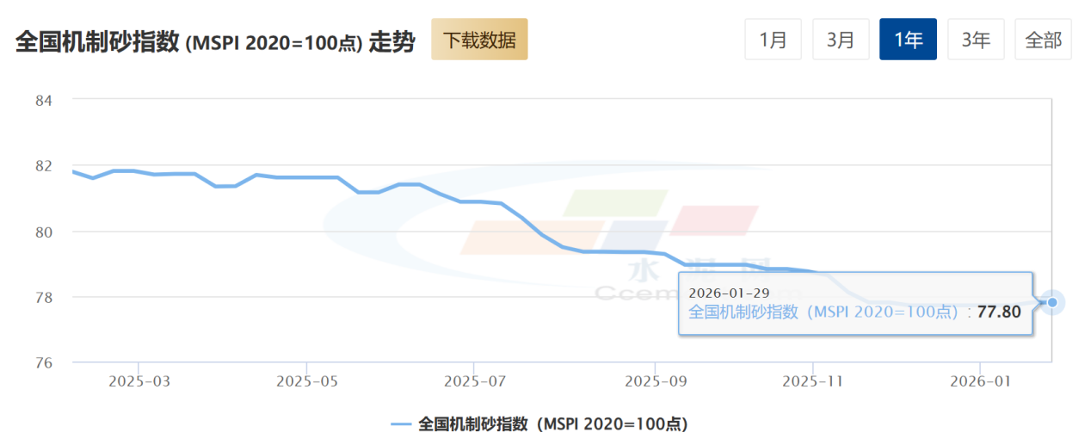
Task: Select the 2025-05 x-axis label
Action: (306, 380)
